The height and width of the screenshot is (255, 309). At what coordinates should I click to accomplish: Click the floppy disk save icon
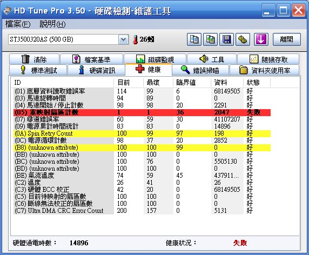(x=227, y=39)
